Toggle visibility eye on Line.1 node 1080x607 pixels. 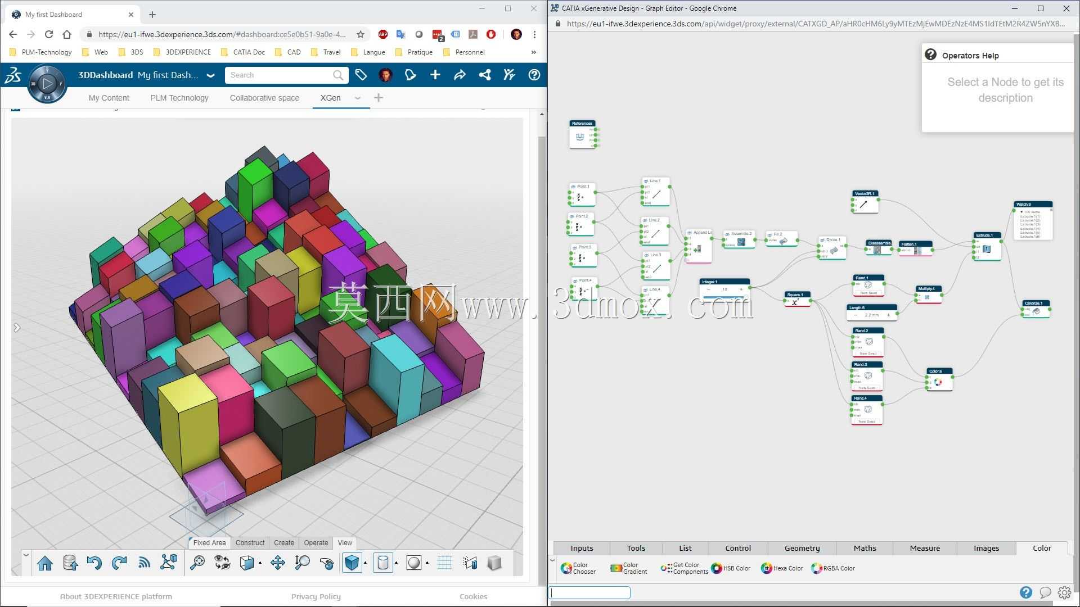pyautogui.click(x=645, y=181)
